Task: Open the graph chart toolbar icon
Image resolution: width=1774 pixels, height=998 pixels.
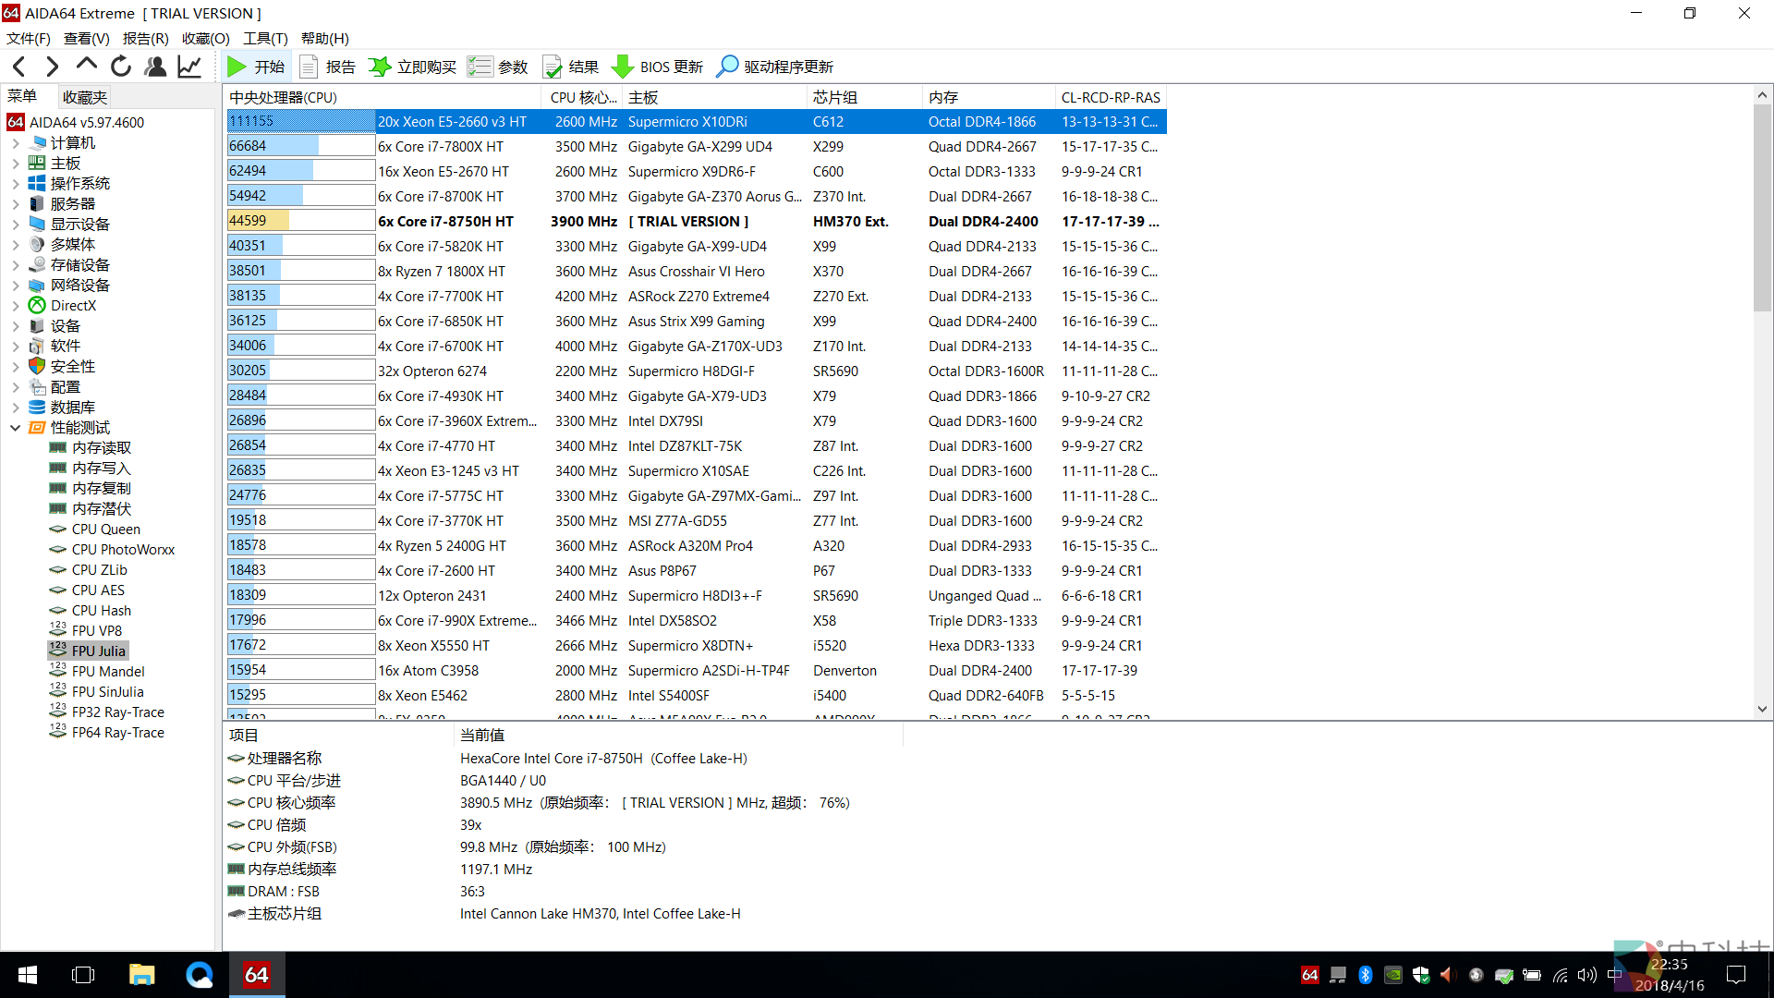Action: (189, 67)
